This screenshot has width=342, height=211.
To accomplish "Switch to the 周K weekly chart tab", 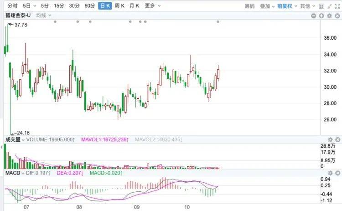I will click(120, 6).
